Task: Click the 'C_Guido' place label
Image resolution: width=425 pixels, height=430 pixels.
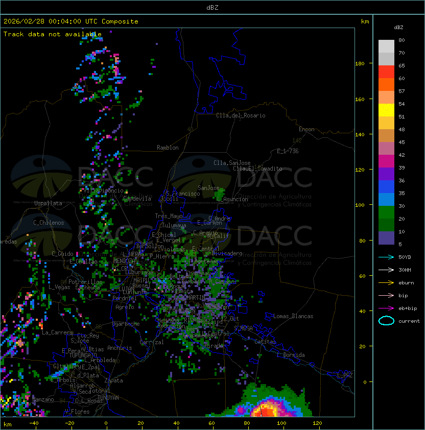Action: pos(62,254)
